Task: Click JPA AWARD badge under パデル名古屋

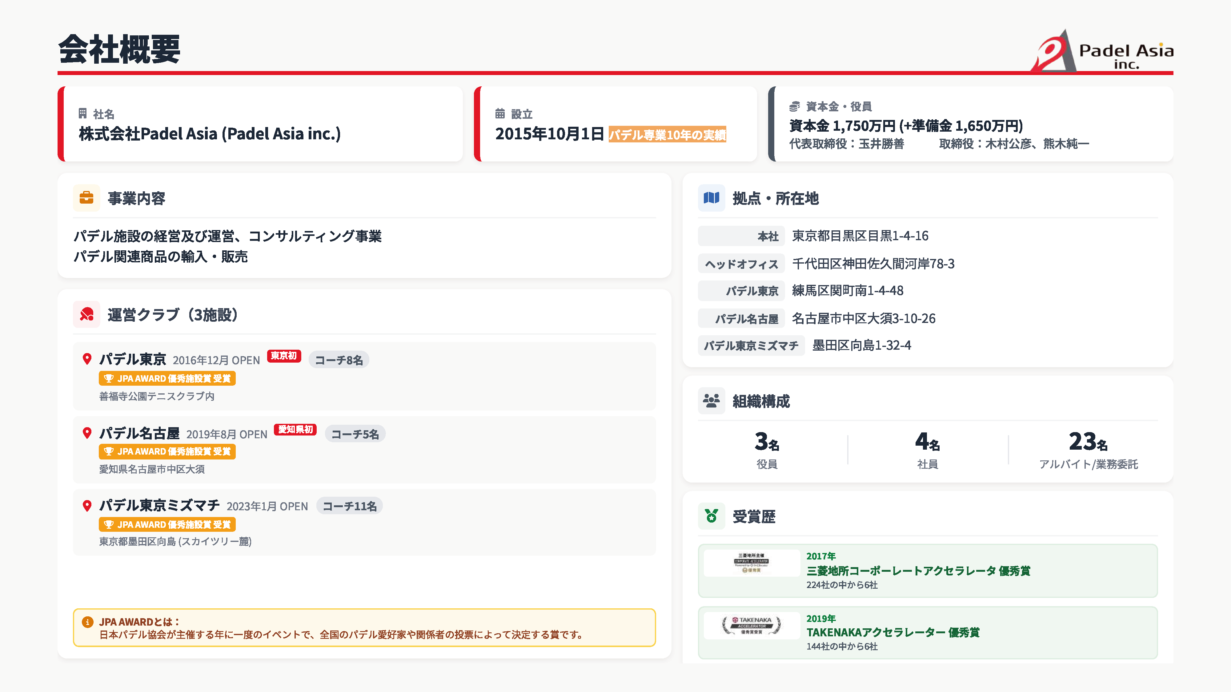Action: pyautogui.click(x=167, y=451)
